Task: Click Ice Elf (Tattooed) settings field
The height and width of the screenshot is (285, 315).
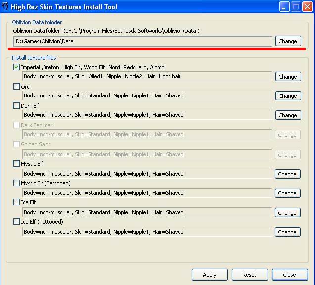Action: tap(147, 232)
